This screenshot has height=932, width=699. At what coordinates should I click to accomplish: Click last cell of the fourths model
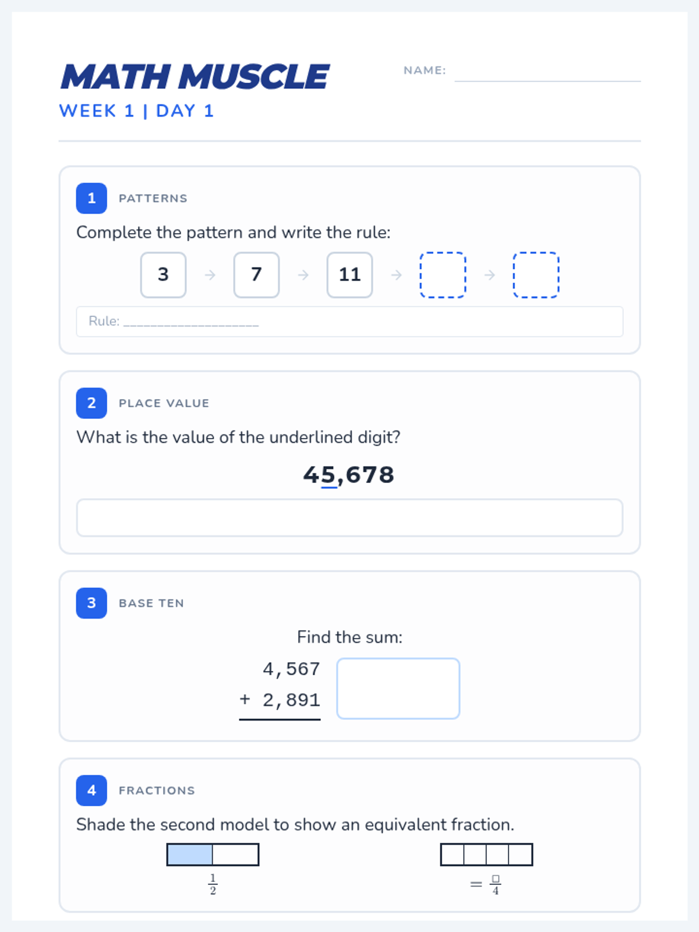click(520, 855)
